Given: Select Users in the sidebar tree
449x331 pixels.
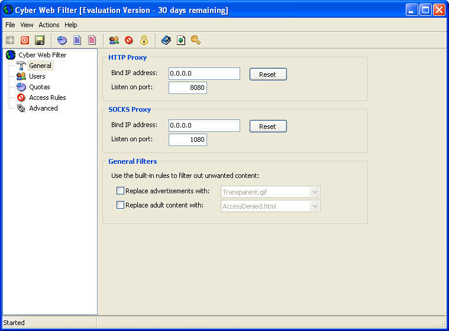Looking at the screenshot, I should pos(37,76).
